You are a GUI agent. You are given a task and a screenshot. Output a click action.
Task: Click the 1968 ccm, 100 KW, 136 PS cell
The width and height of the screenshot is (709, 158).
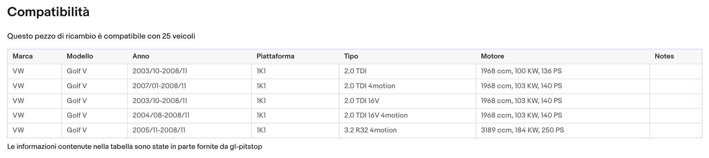(563, 71)
